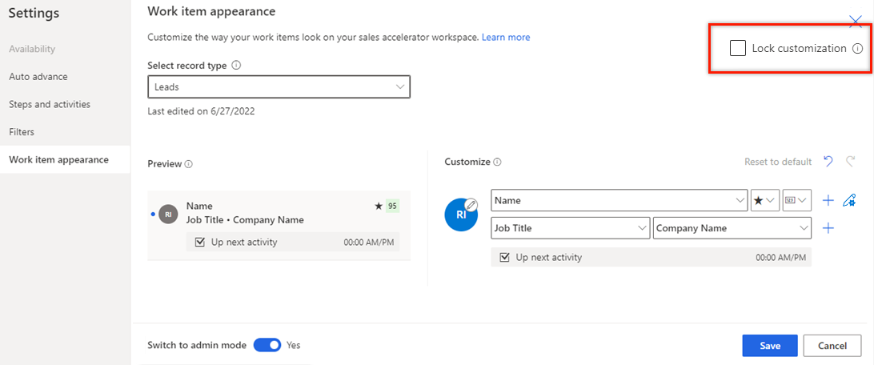Add element to the Job Title row

pyautogui.click(x=828, y=228)
